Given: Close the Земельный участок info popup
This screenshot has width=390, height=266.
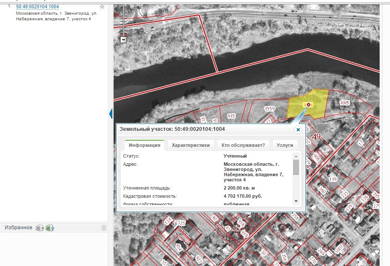Looking at the screenshot, I should pos(298,130).
